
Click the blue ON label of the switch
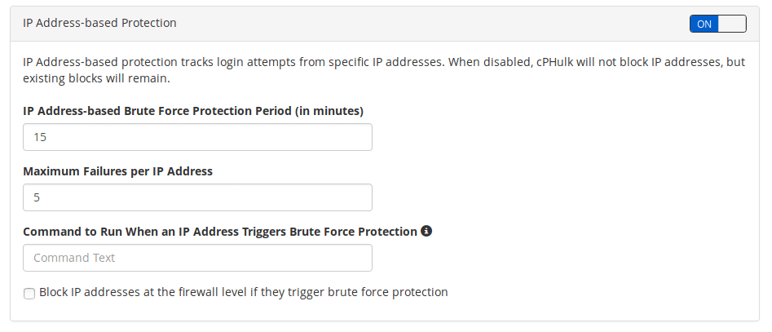[x=704, y=24]
